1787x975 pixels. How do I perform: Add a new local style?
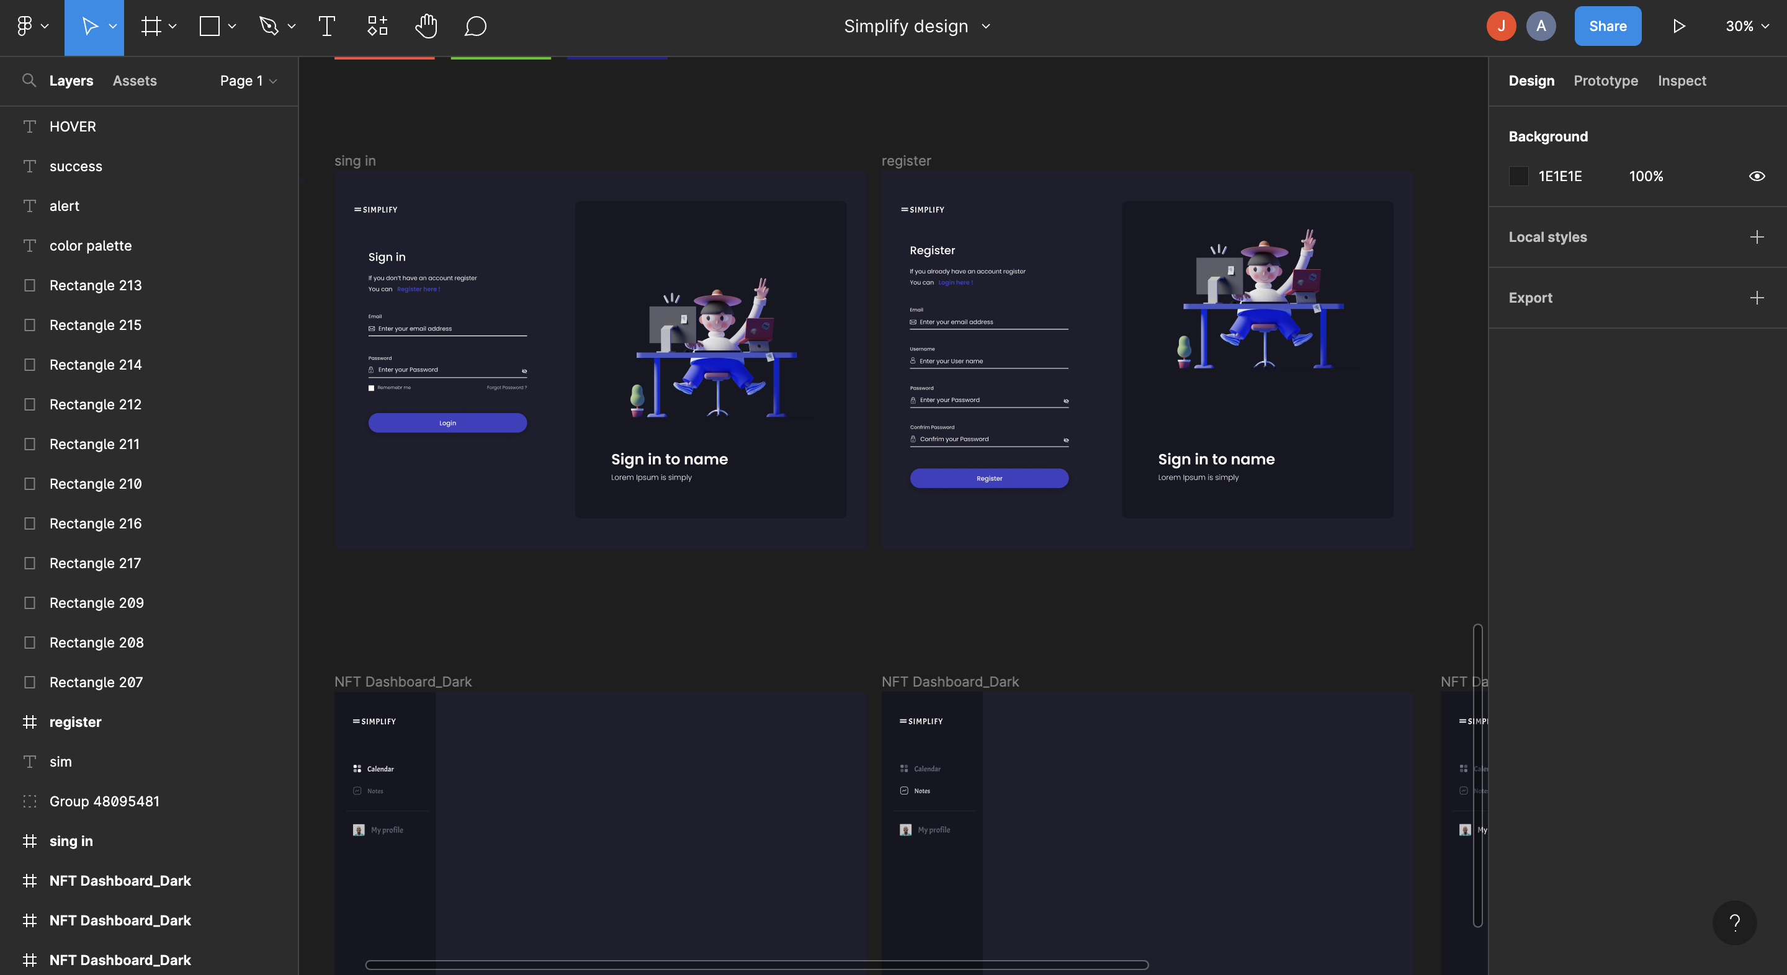1757,237
